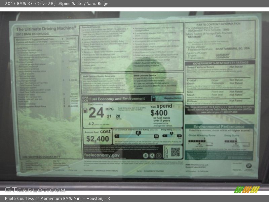
Task: Click the Global Warming Score label
Action: coord(202,135)
